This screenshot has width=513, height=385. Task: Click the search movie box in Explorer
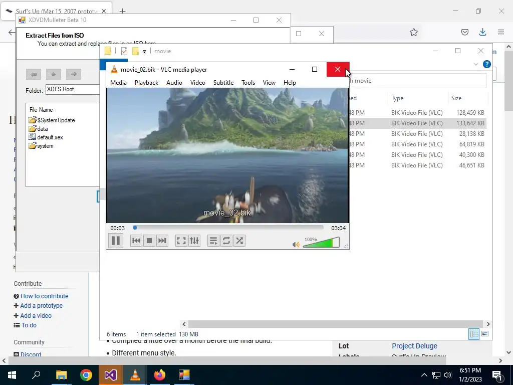pos(417,81)
